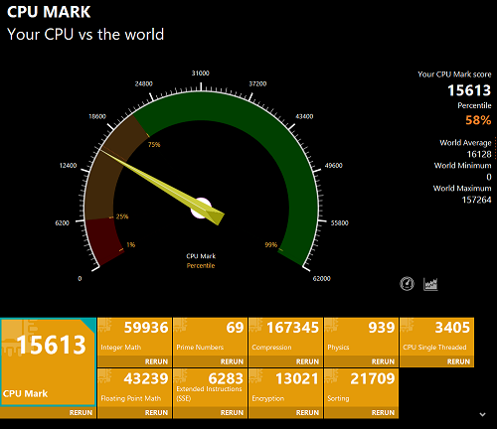Open the CPU Single Threaded 3405 tile
Screen dimensions: 497x429
pyautogui.click(x=436, y=337)
